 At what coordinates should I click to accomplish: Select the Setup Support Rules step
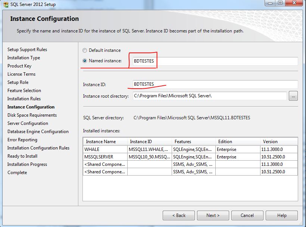click(27, 50)
